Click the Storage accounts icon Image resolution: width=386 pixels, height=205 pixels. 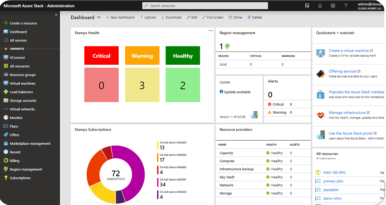click(x=6, y=100)
